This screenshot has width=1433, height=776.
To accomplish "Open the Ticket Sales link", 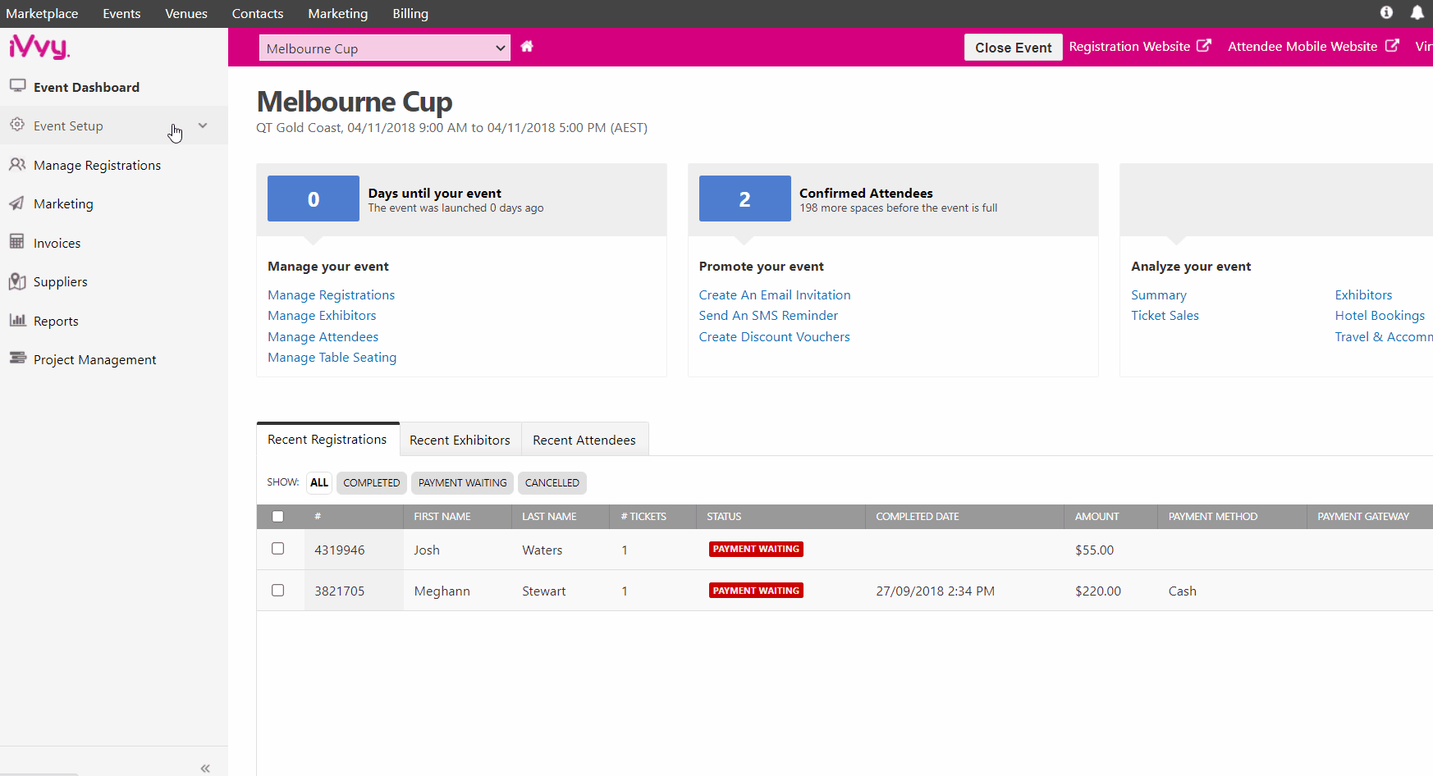I will [1165, 315].
